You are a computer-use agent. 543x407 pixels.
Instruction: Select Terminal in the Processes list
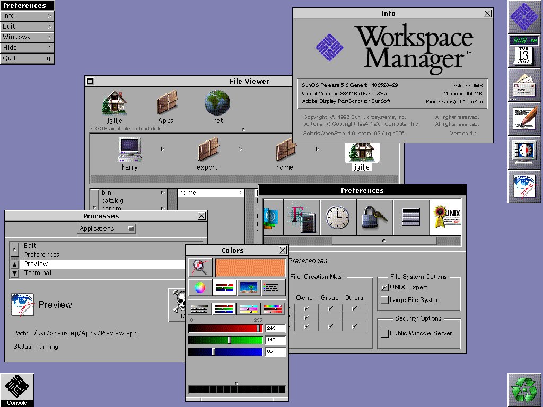point(38,273)
